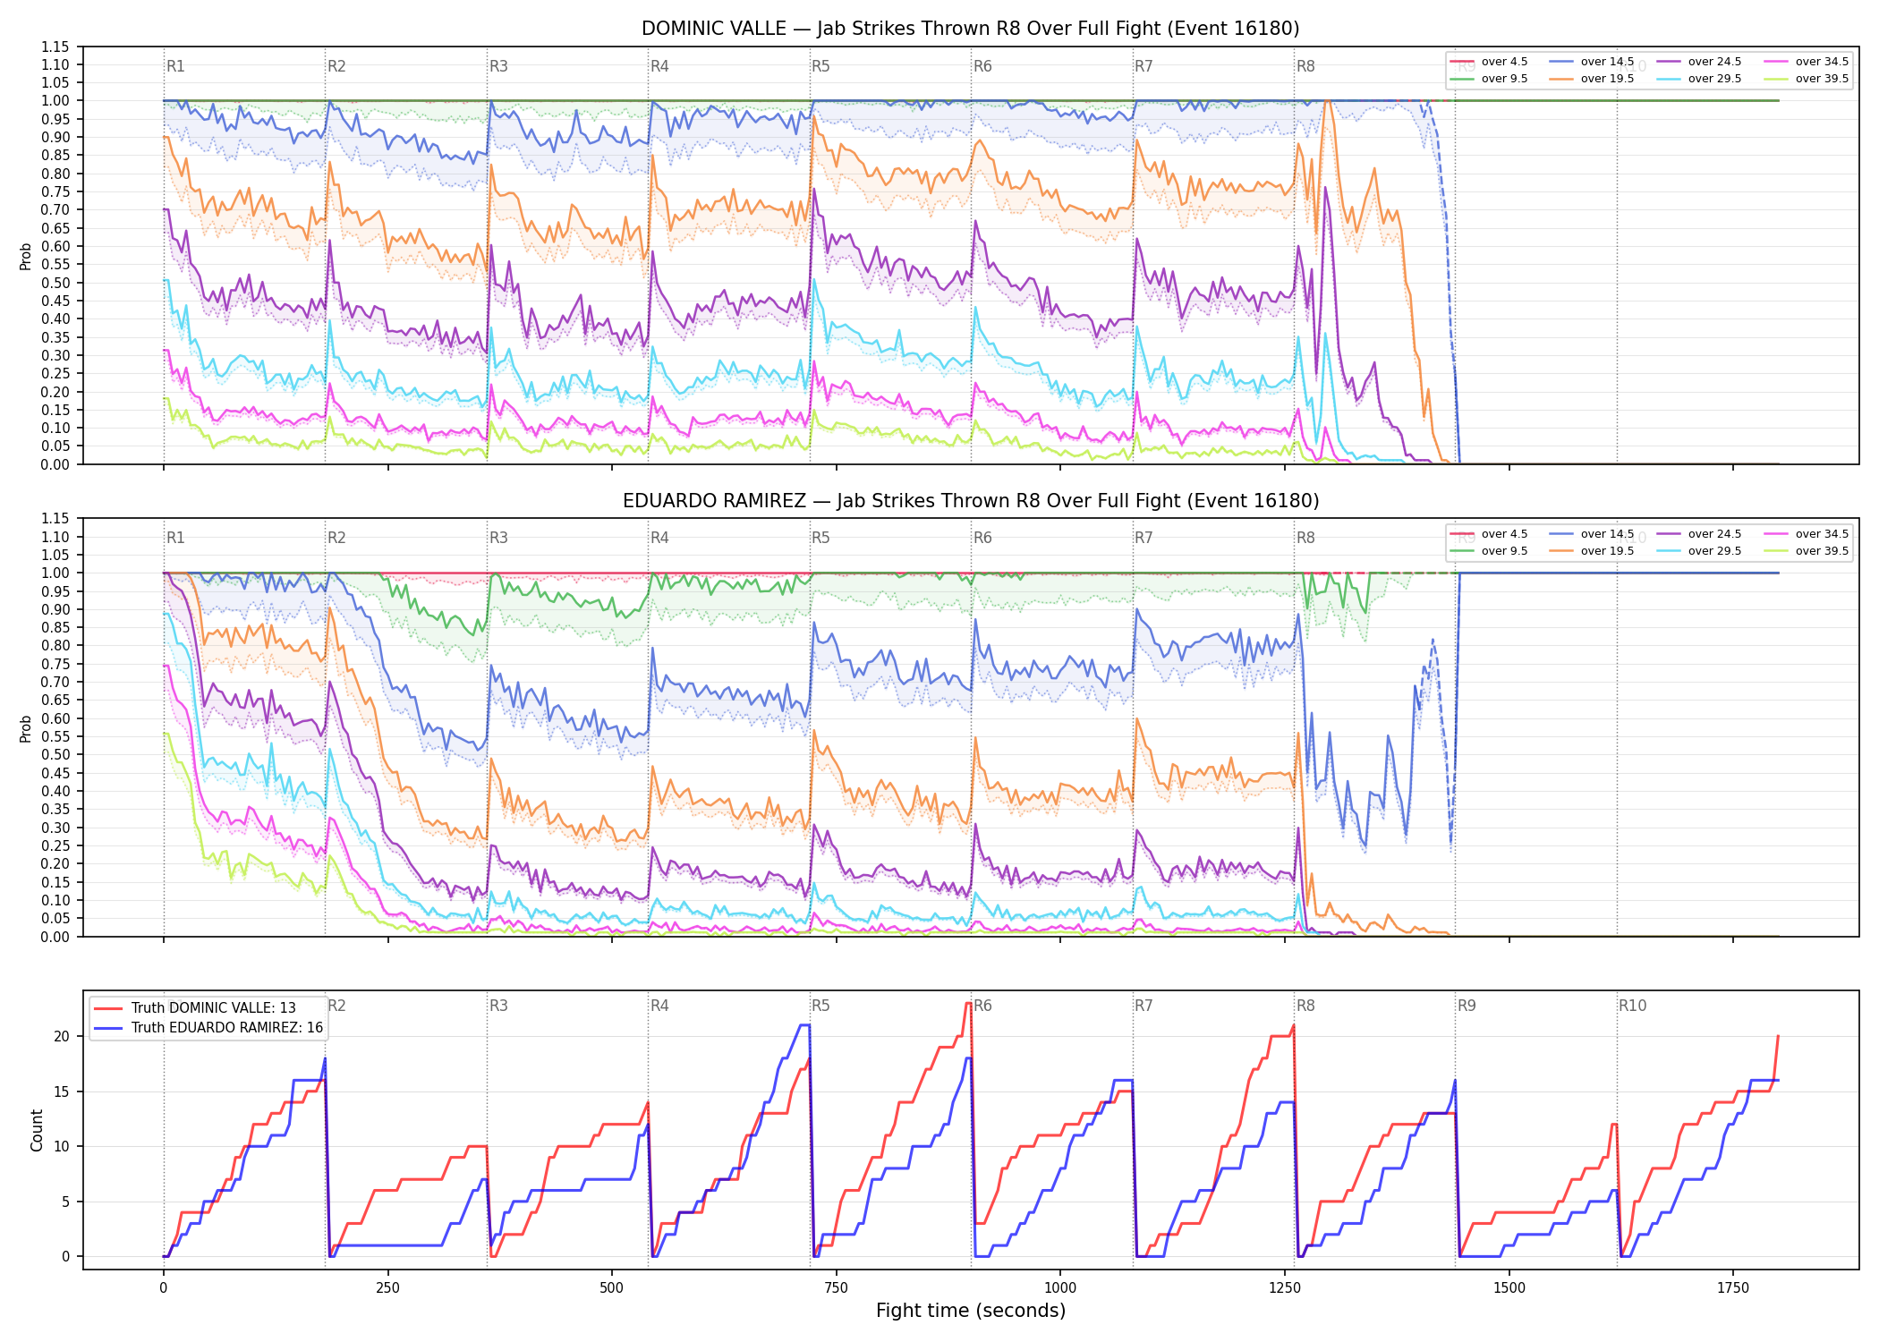The height and width of the screenshot is (1342, 1879).
Task: Click the R3 round marker in top chart
Action: [498, 66]
